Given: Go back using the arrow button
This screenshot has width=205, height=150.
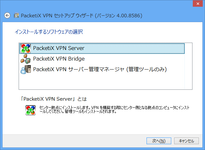Looking at the screenshot, I should (7, 15).
